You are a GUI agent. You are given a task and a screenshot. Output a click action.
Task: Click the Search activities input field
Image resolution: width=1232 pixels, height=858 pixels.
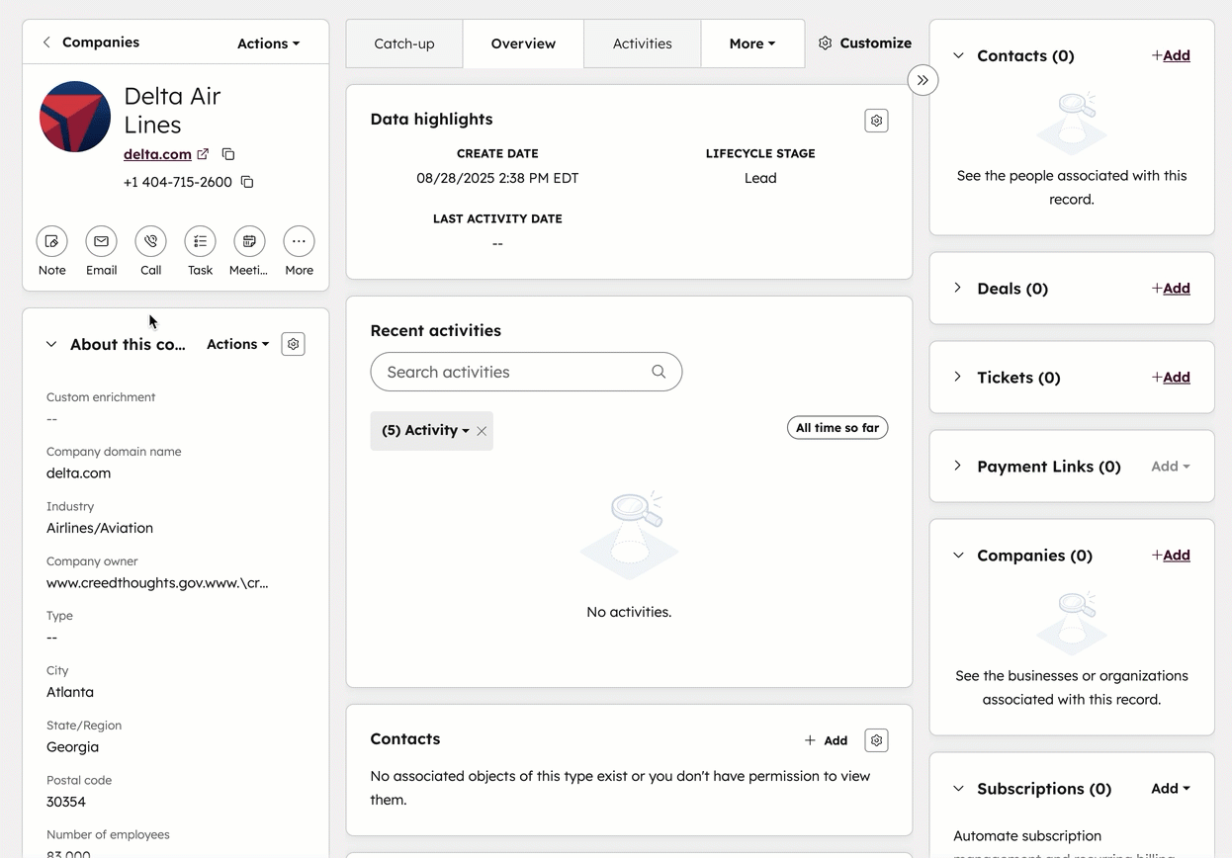[514, 372]
